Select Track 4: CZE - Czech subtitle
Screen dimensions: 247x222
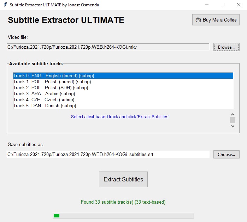(x=123, y=100)
